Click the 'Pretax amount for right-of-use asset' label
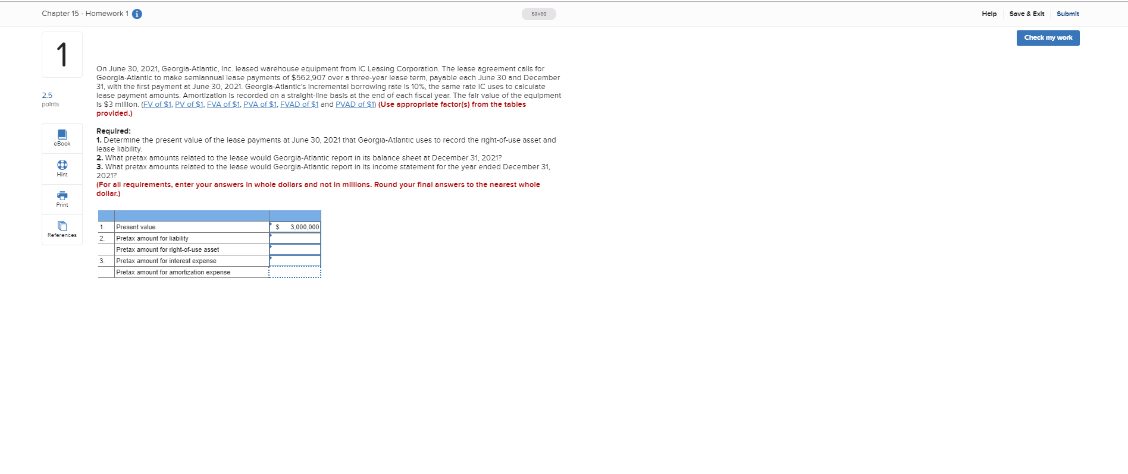Viewport: 1128px width, 474px height. tap(168, 249)
